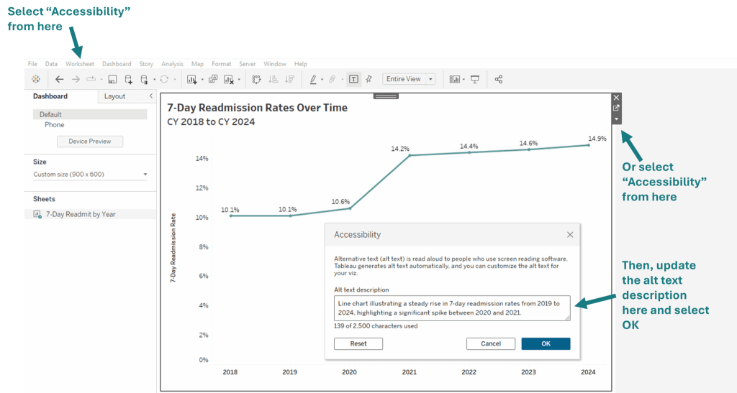Click the alt text description field
This screenshot has width=737, height=393.
[451, 308]
